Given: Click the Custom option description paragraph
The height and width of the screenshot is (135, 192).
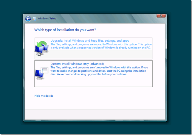Looking at the screenshot, I should [99, 71].
